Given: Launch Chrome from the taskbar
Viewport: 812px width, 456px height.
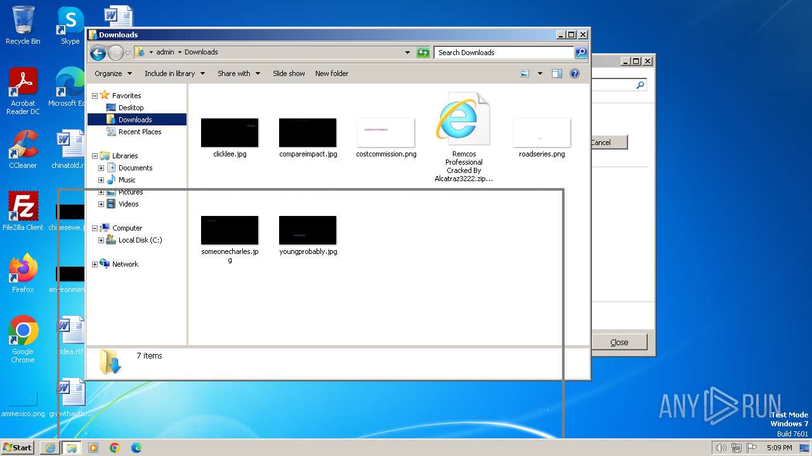Looking at the screenshot, I should [115, 448].
